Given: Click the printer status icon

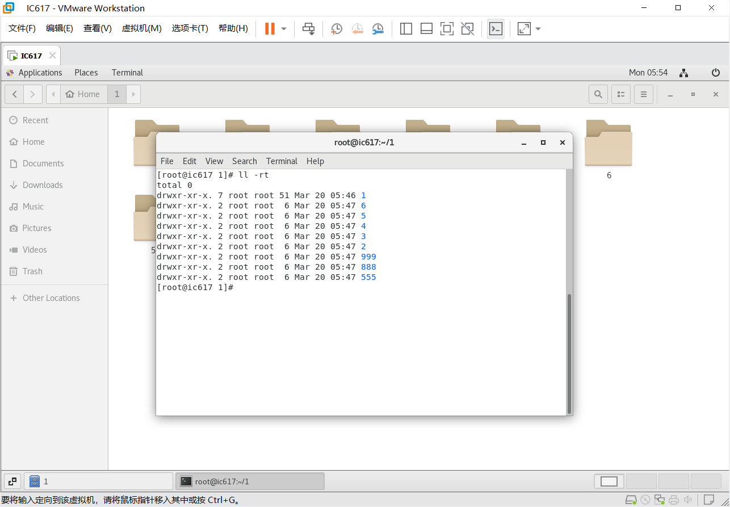Looking at the screenshot, I should click(x=674, y=500).
